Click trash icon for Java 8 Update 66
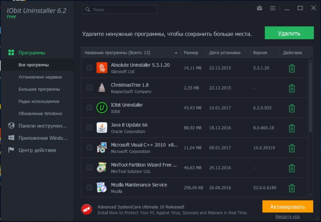Viewport: 321px width, 222px height. (x=292, y=128)
